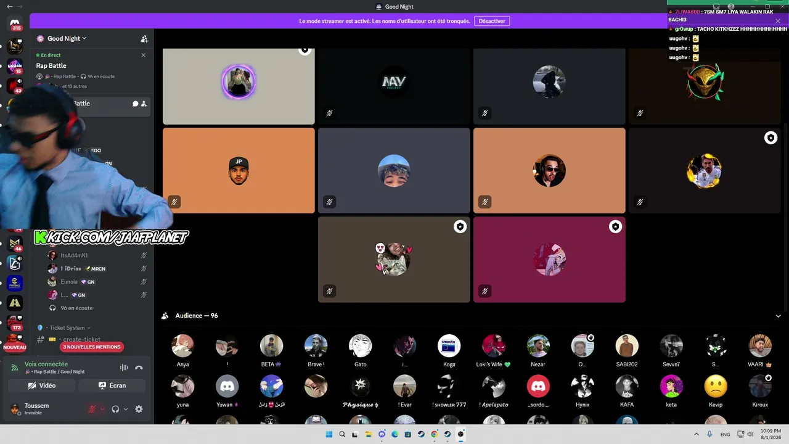Viewport: 789px width, 444px height.
Task: Open Koga's audience profile
Action: tap(449, 346)
